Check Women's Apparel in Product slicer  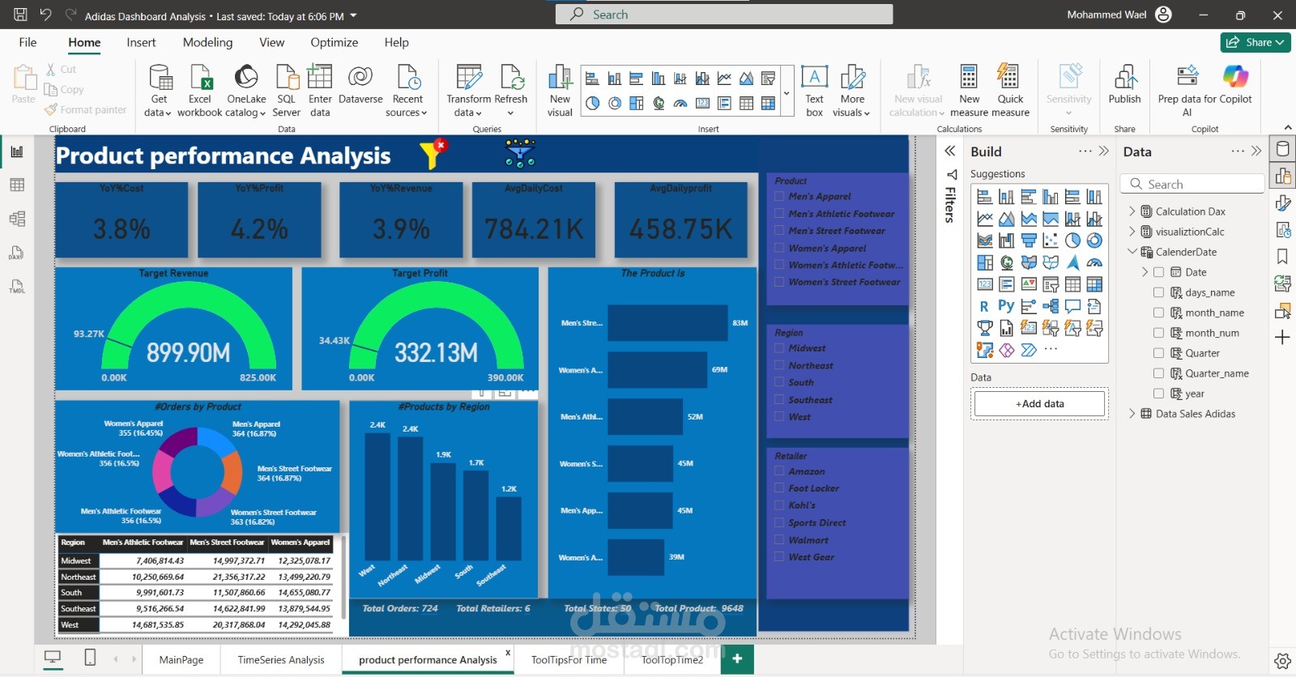[779, 249]
